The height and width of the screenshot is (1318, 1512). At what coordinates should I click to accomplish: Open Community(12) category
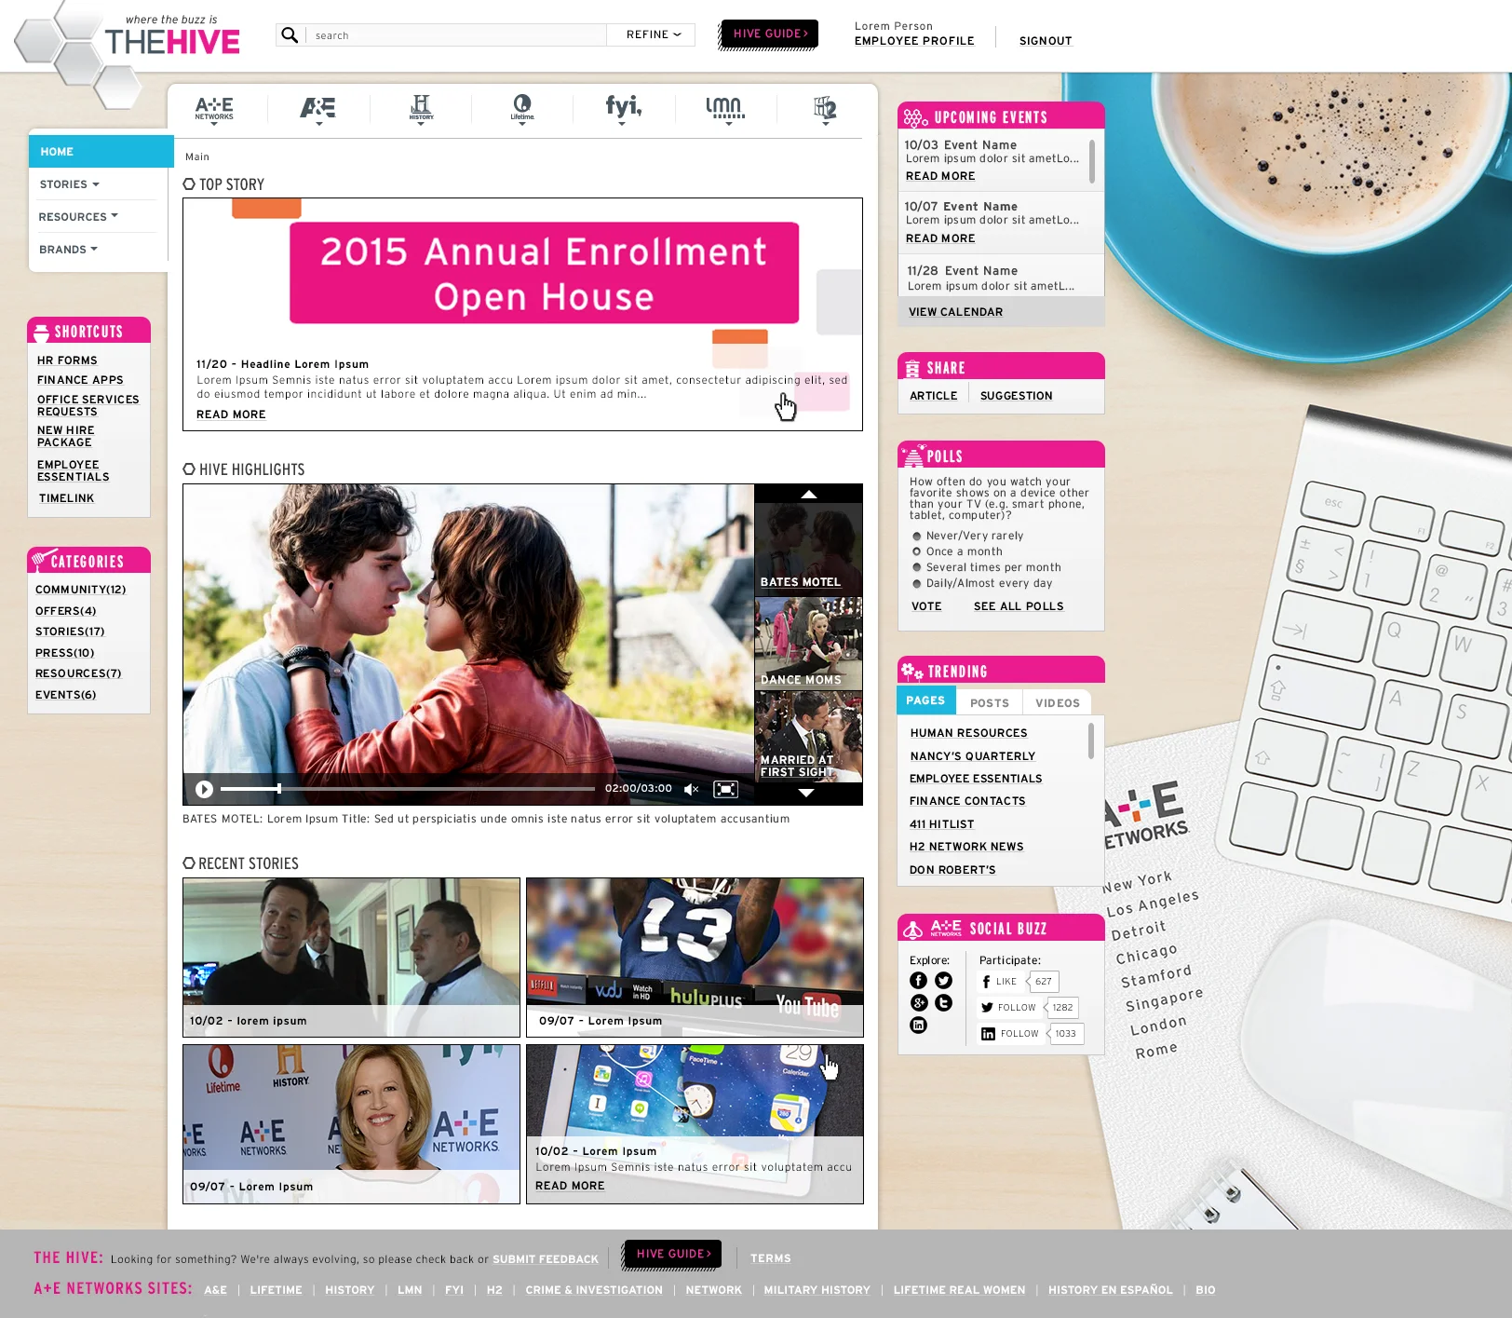coord(80,590)
